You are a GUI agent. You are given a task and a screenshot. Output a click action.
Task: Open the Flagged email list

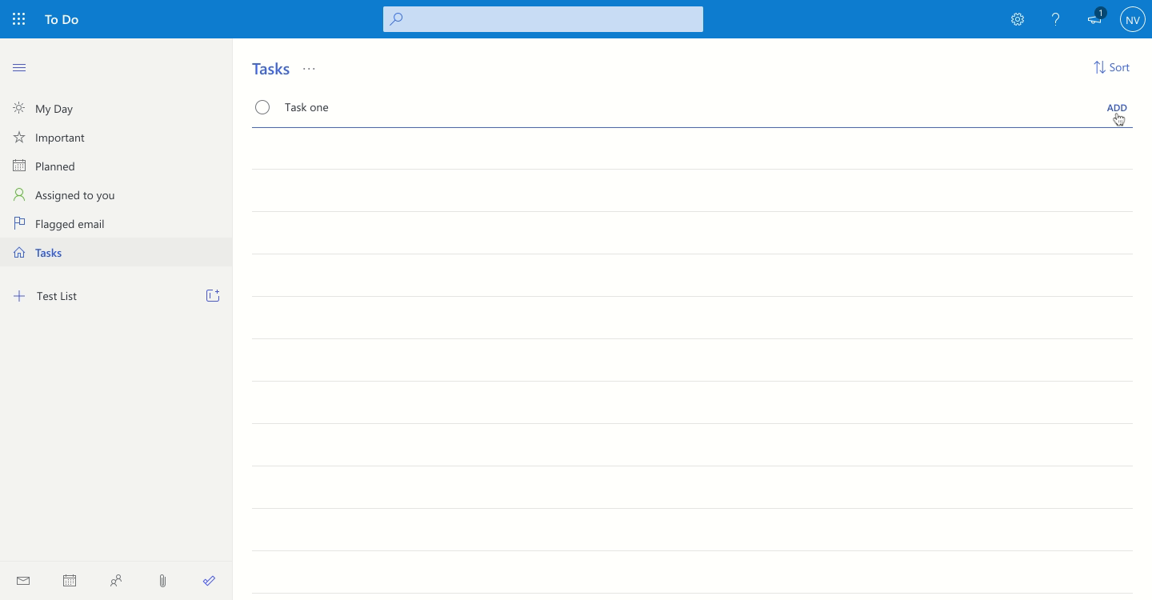[116, 224]
